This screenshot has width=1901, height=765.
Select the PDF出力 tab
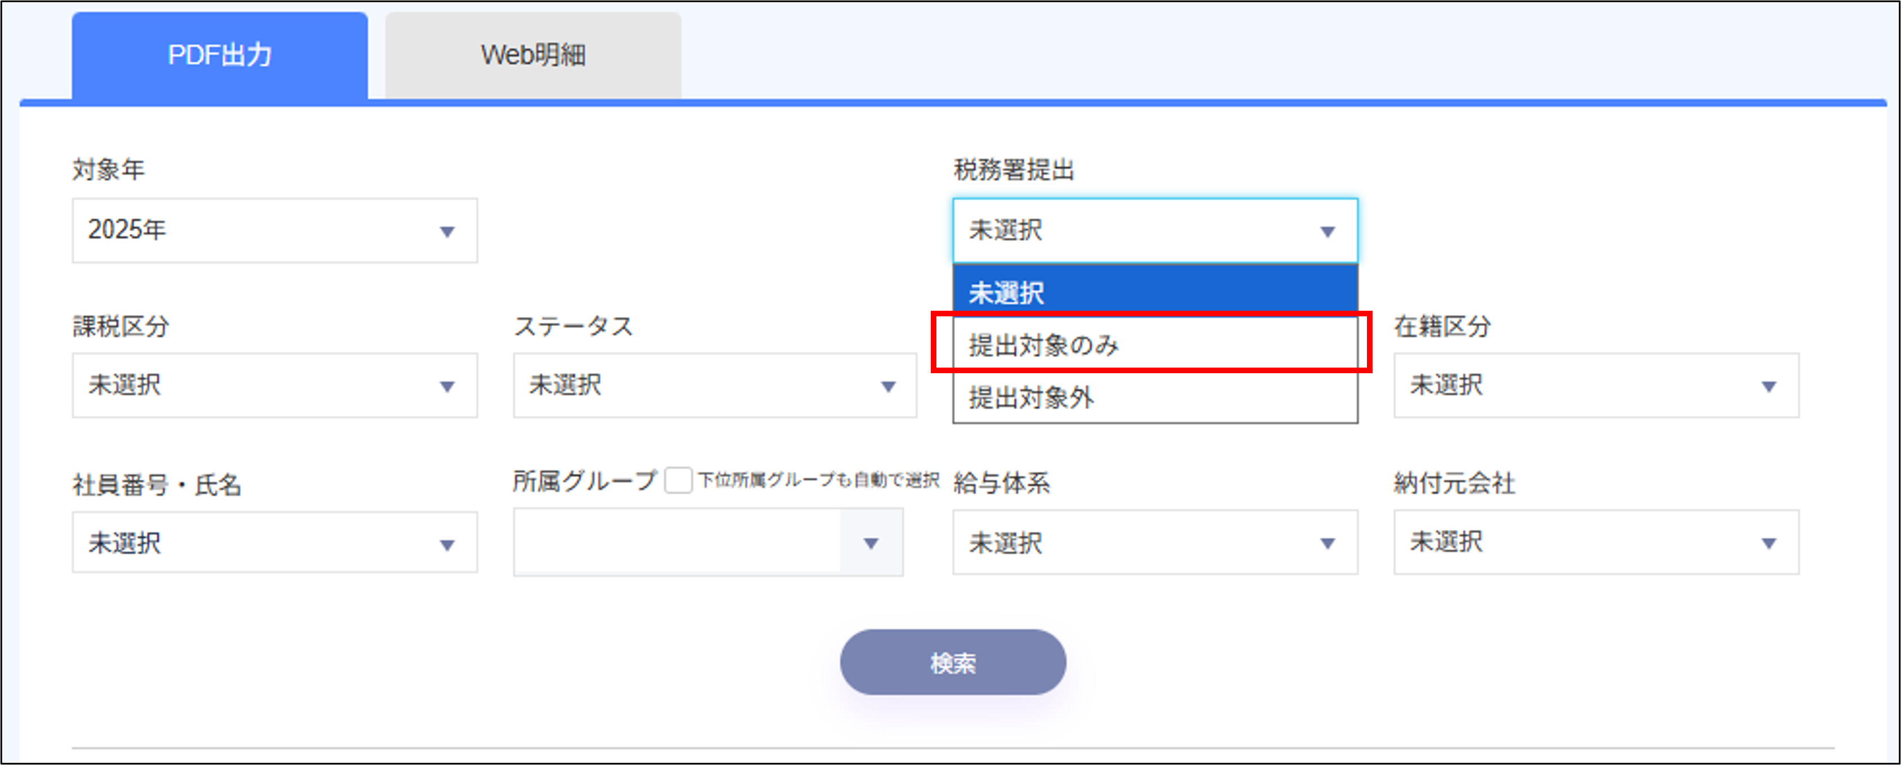[x=218, y=52]
